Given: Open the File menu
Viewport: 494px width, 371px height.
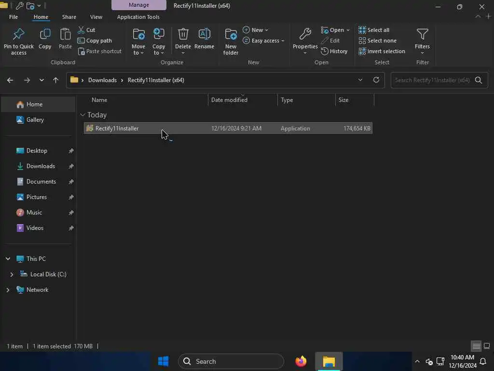Looking at the screenshot, I should pyautogui.click(x=14, y=17).
